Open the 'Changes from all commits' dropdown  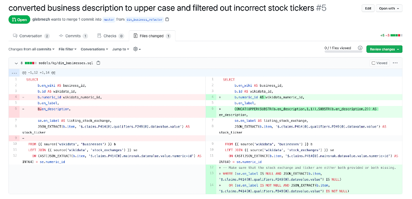pos(31,49)
